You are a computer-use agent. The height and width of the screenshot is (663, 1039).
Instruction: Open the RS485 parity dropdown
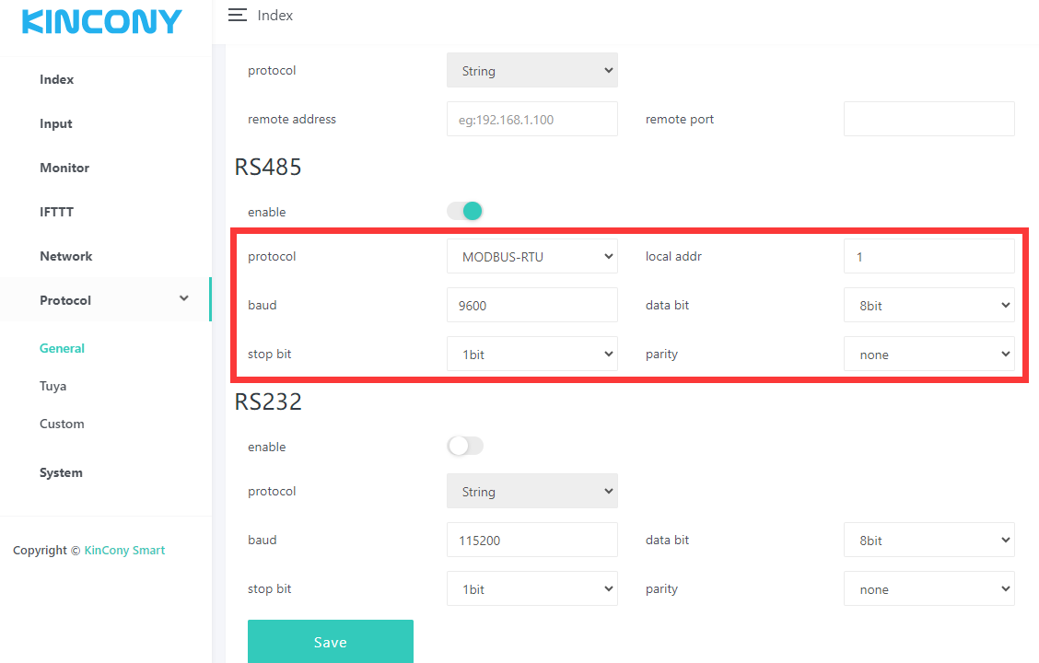[x=928, y=355]
